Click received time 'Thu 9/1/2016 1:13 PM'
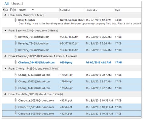The image size is (144, 119). 98,20
